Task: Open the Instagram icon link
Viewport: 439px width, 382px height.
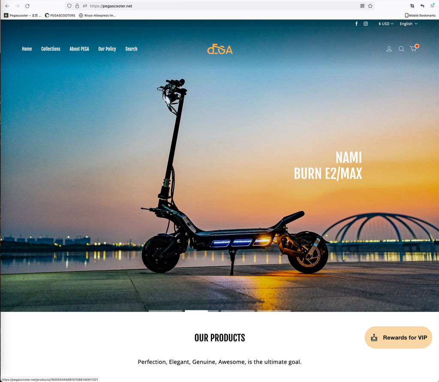Action: click(x=366, y=24)
